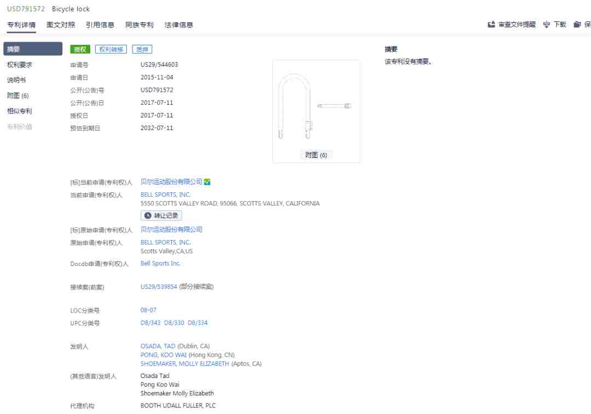Click the save folder icon at top right
Viewport: 591px width, 414px height.
click(x=577, y=25)
